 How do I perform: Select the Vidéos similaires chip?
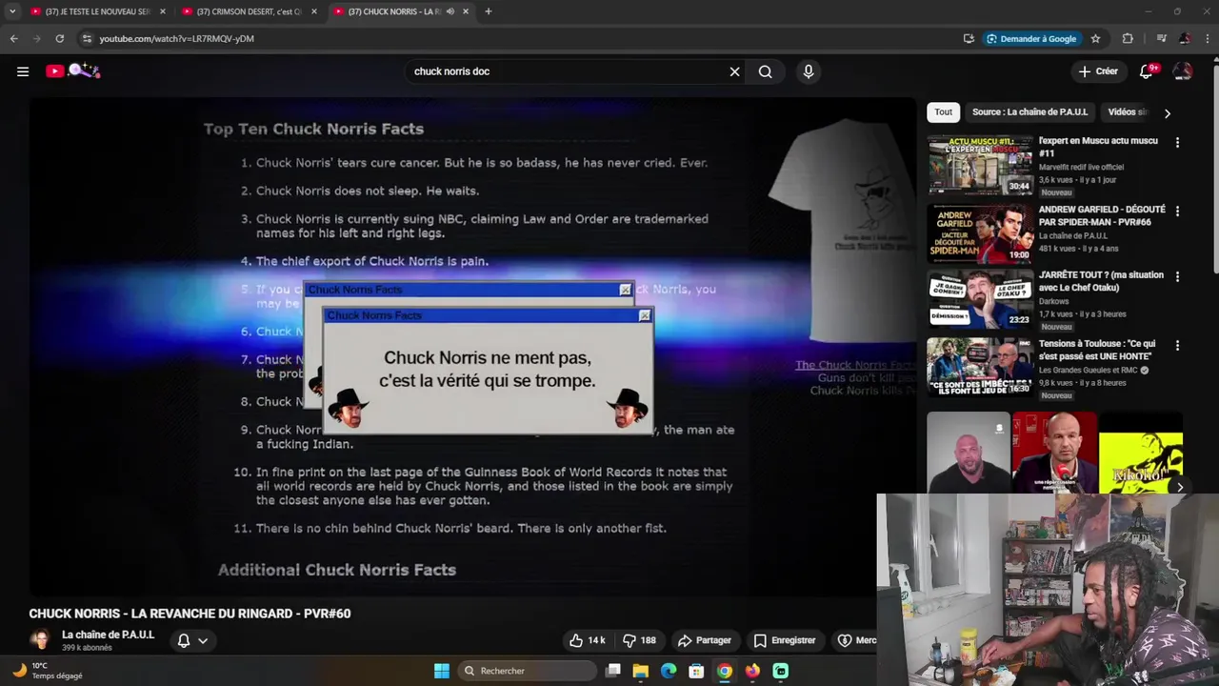[1128, 111]
